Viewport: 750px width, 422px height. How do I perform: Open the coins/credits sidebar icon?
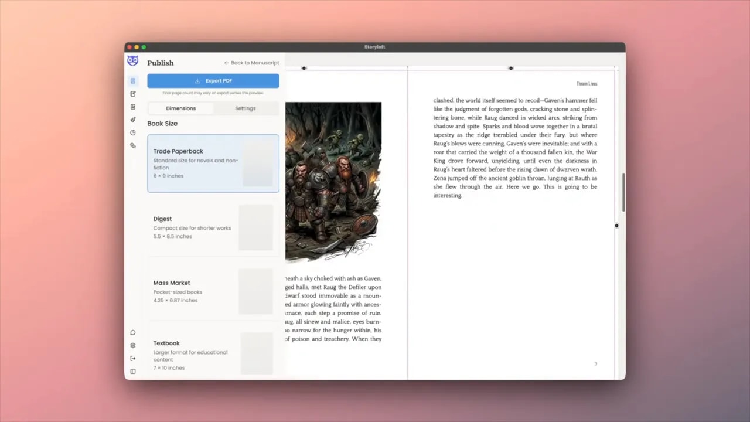point(133,145)
